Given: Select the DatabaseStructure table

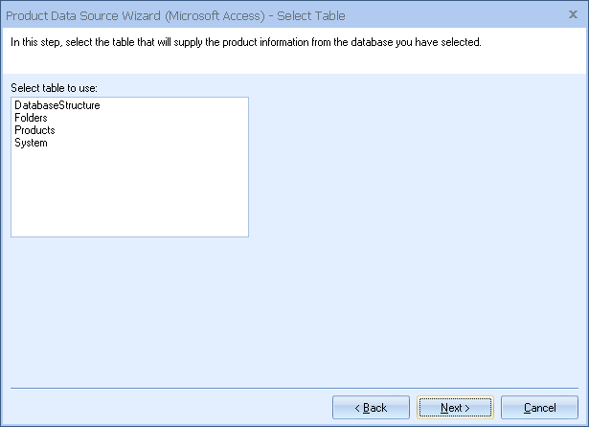Looking at the screenshot, I should point(57,105).
